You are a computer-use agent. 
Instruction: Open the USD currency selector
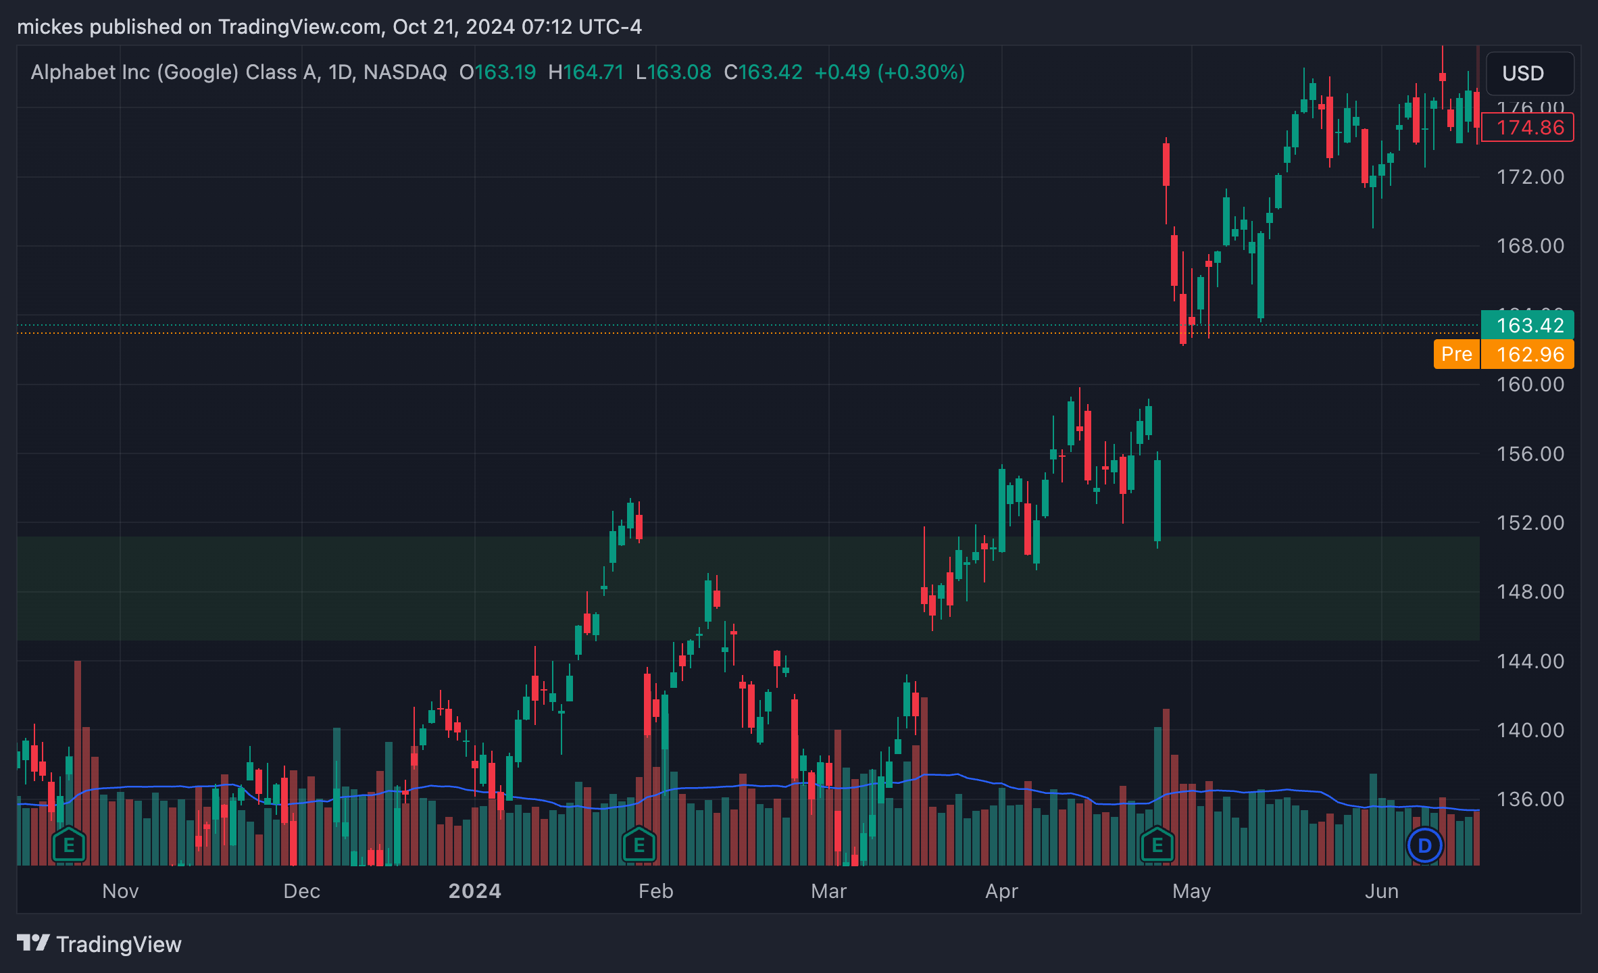[1530, 73]
